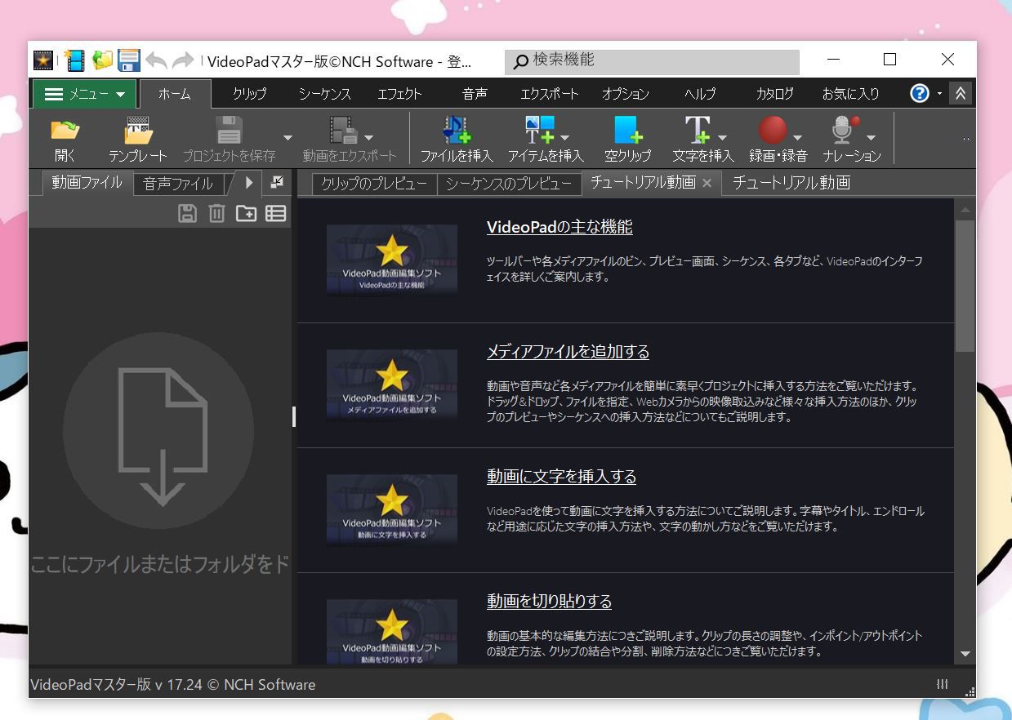Open 動画に文字を挿入する tutorial link
Screen dimensions: 1012x720
tap(561, 477)
